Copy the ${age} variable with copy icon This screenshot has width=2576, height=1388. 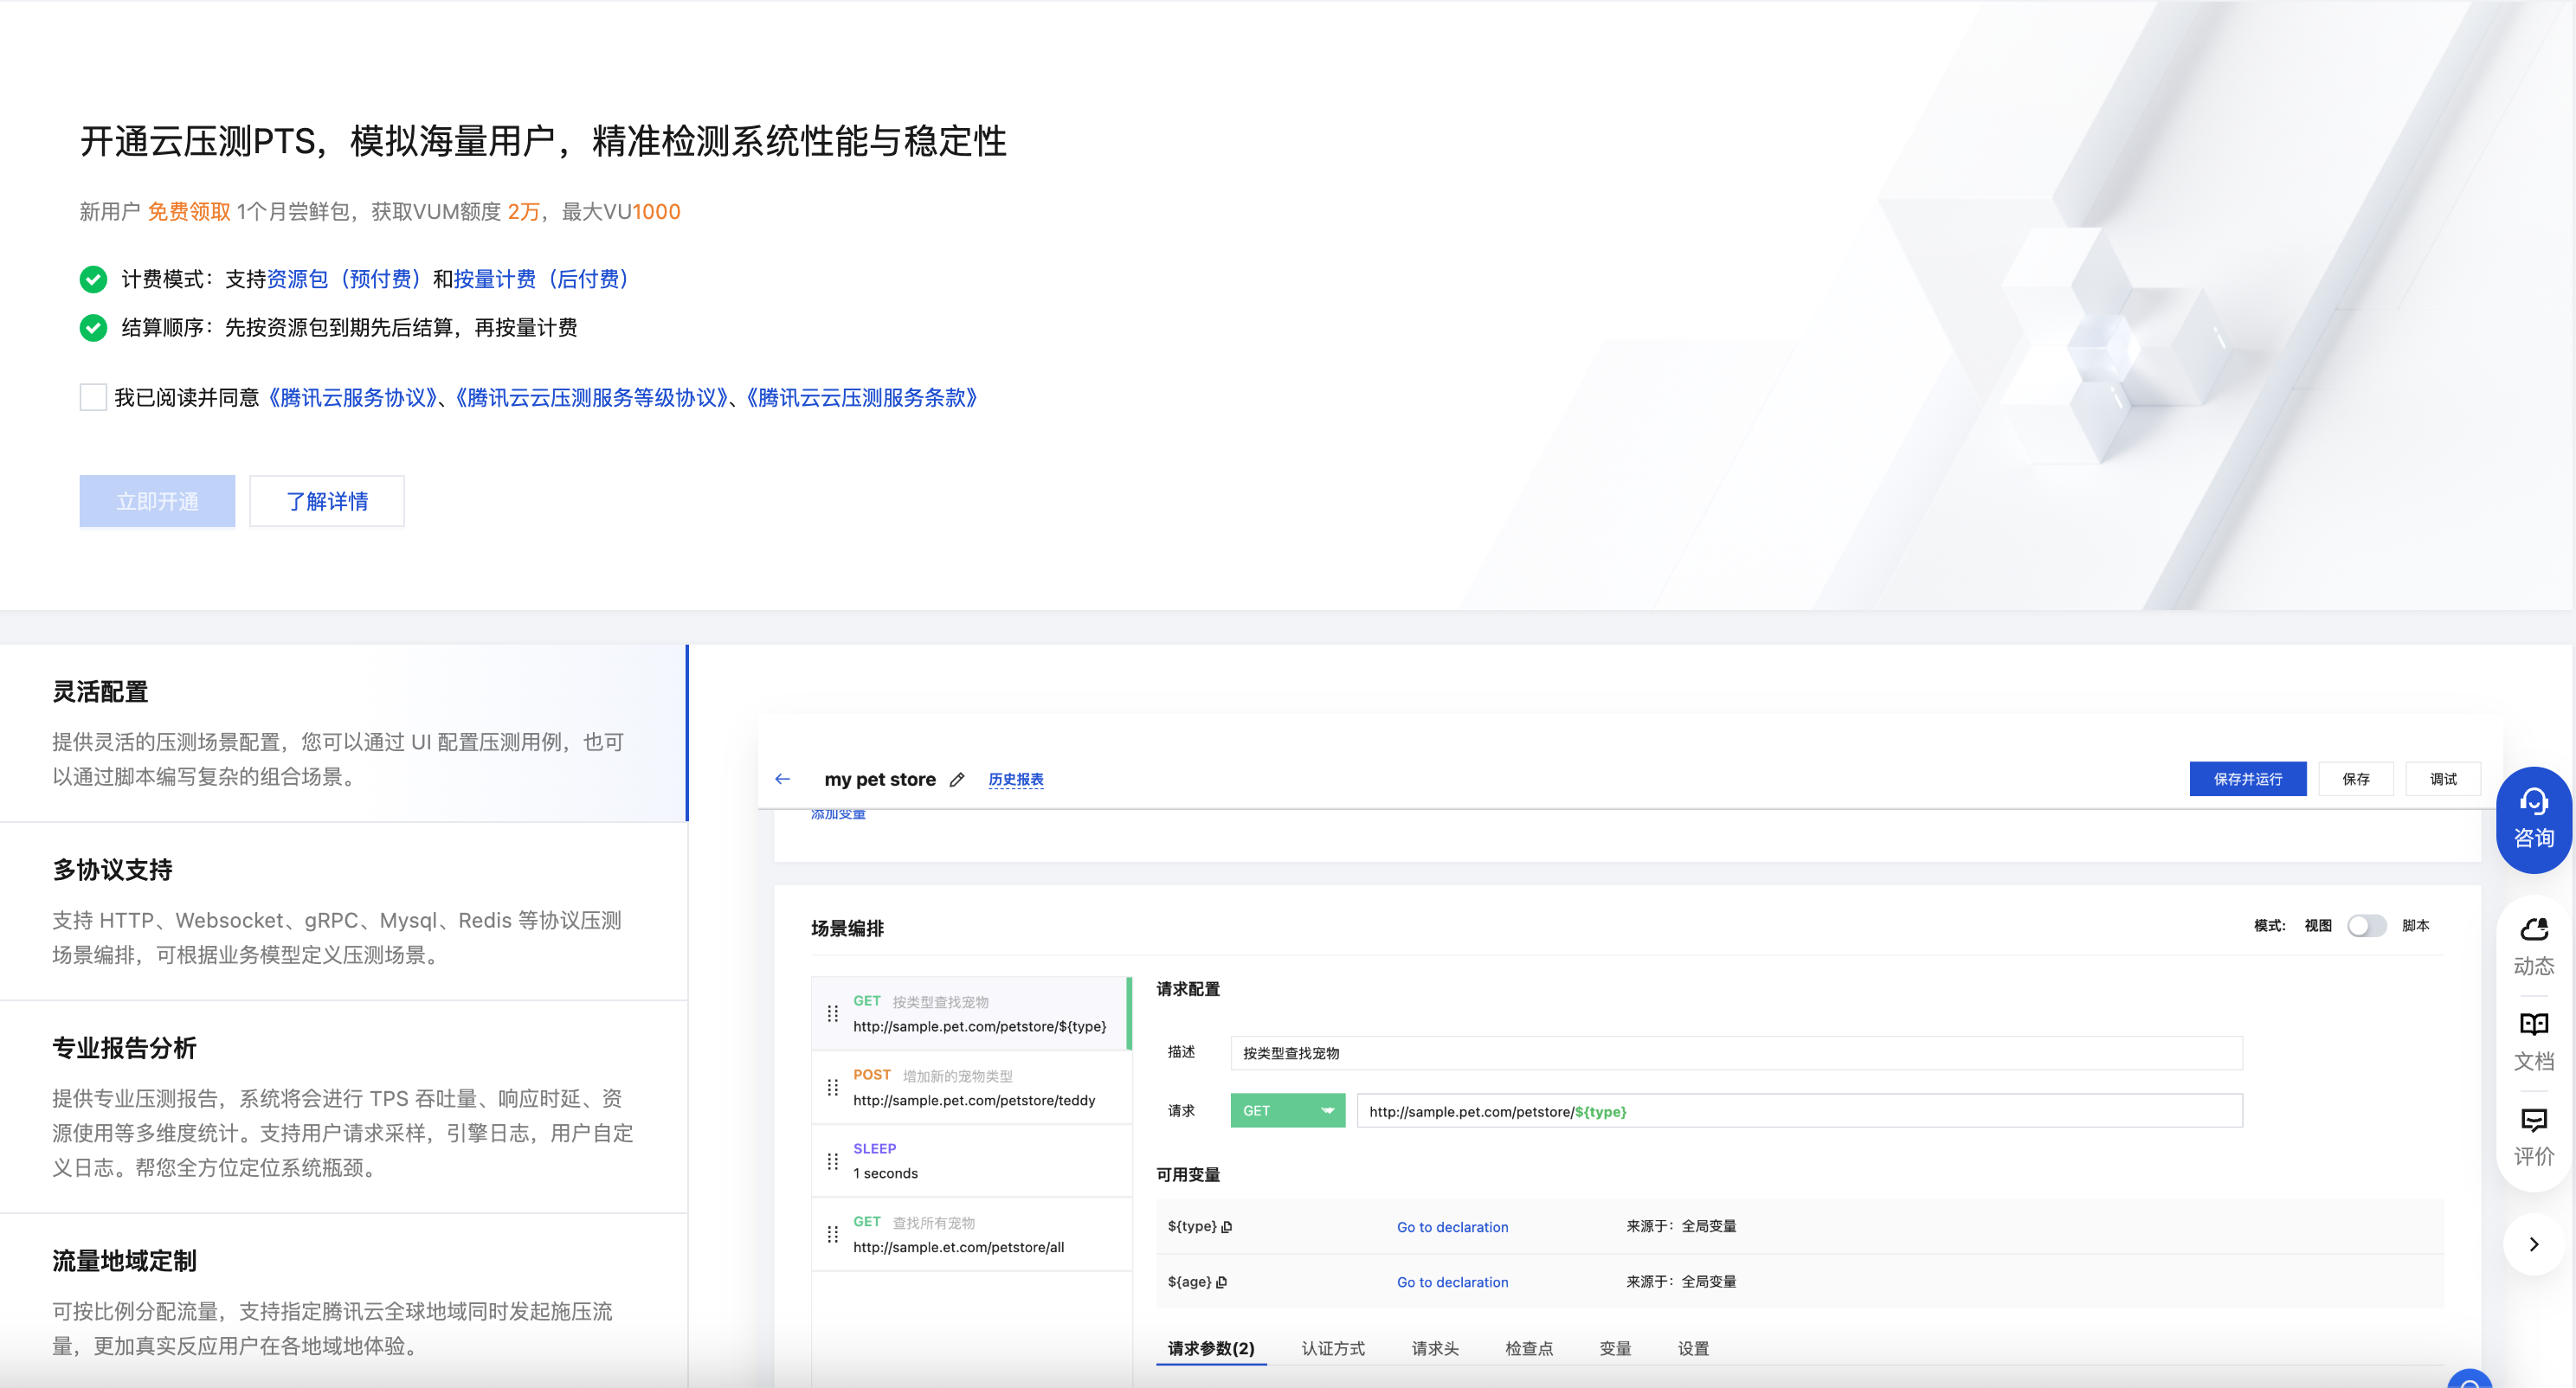(x=1222, y=1282)
